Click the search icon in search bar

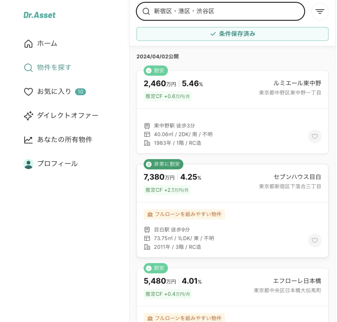click(x=146, y=12)
